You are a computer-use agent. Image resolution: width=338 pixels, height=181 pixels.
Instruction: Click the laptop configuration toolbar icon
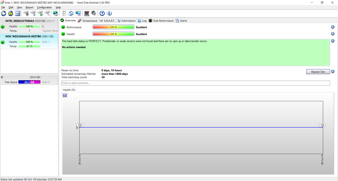tap(87, 13)
